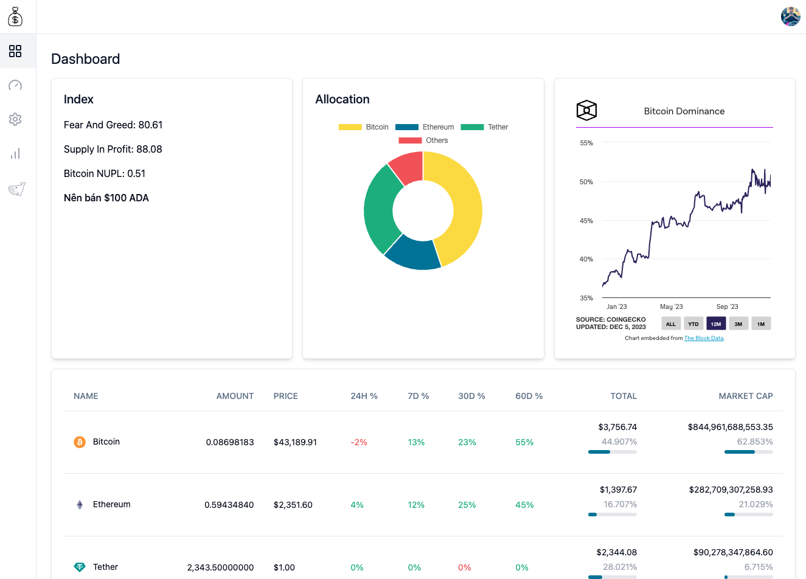806x579 pixels.
Task: Click Bitcoin price $43,189.91
Action: 295,442
